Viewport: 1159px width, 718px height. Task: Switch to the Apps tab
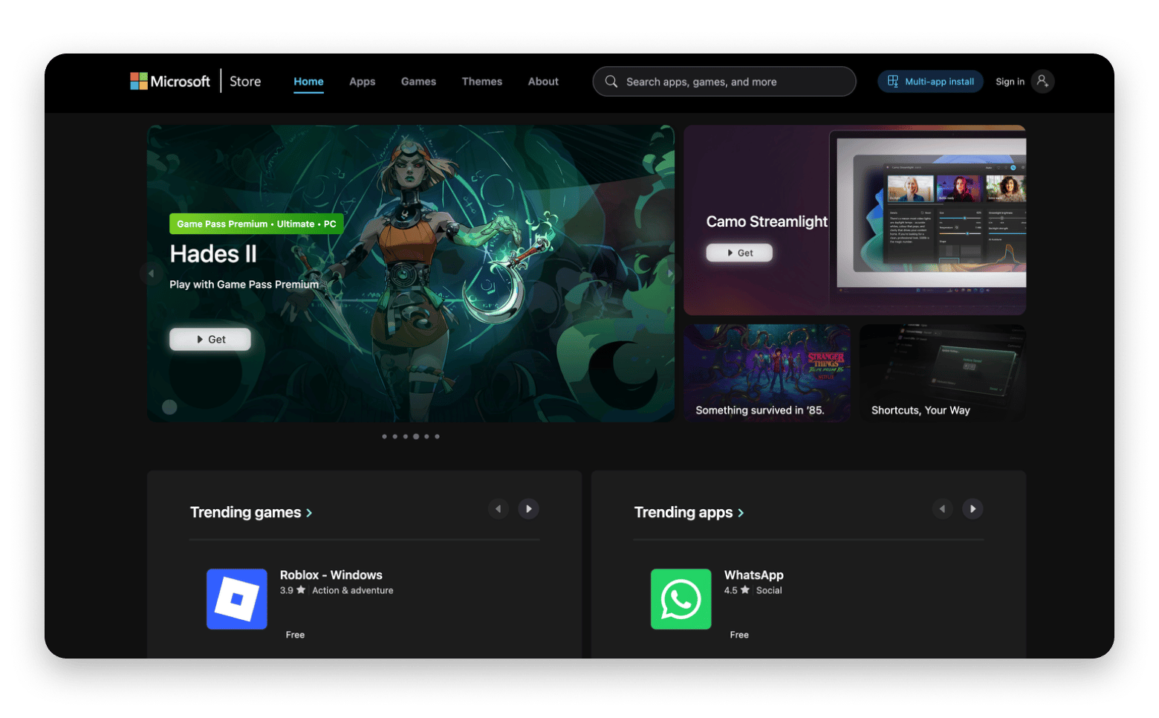[363, 82]
